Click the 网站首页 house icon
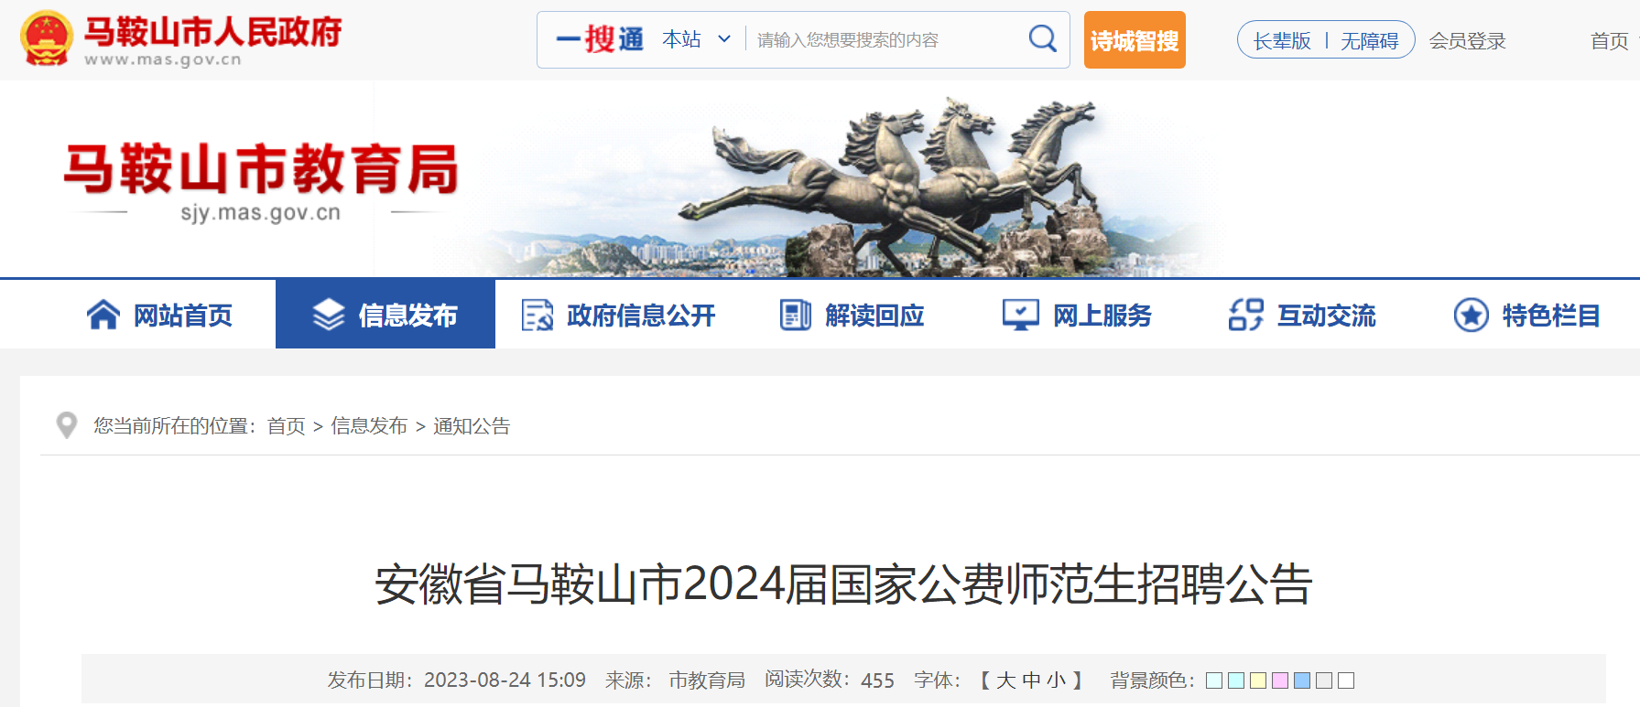 [x=103, y=315]
